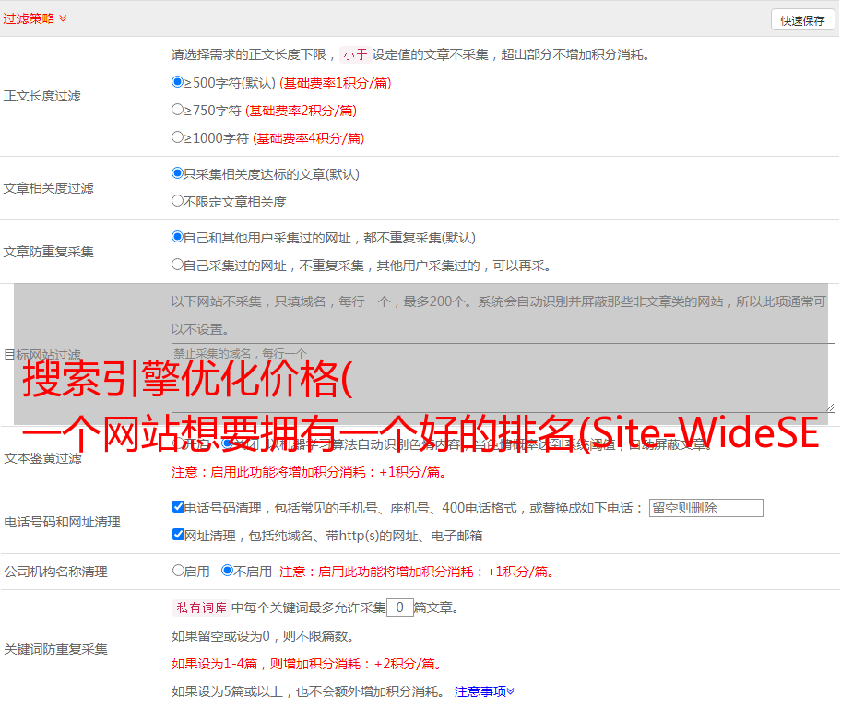Select 启用 for 公司机构名称清理
The width and height of the screenshot is (841, 708).
pyautogui.click(x=178, y=571)
